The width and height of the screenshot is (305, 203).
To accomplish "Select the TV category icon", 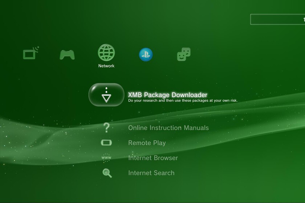I will 31,53.
